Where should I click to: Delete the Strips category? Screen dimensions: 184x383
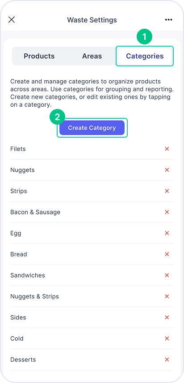(167, 191)
